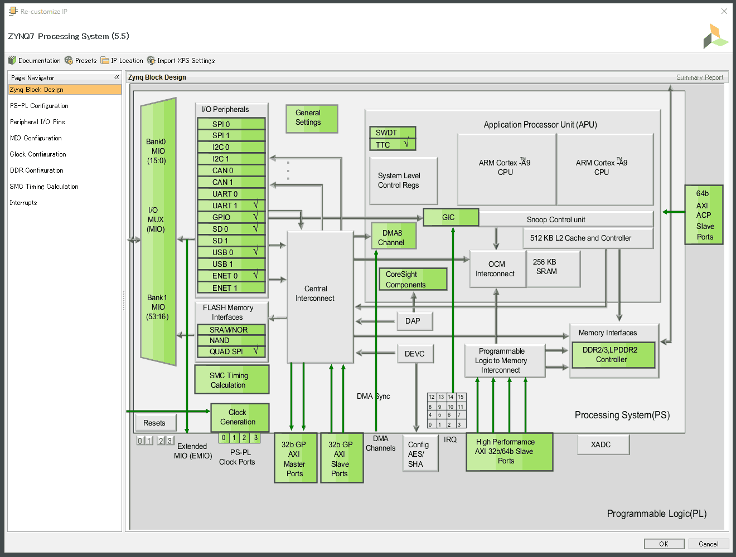Open Interrupts page in navigator
The width and height of the screenshot is (736, 557).
(x=23, y=203)
